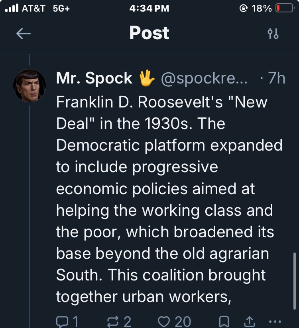Screen dimensions: 299x328
Task: Bookmark this New Deal post
Action: click(x=224, y=321)
